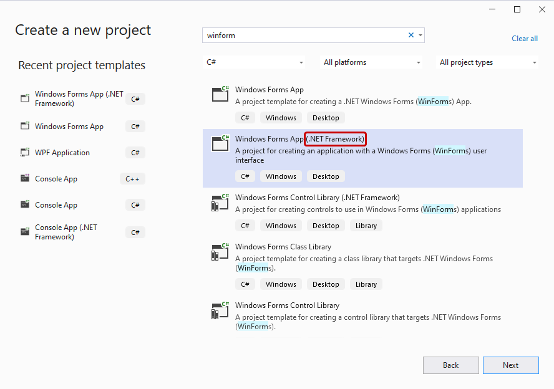
Task: Open the search history dropdown arrow
Action: [x=420, y=35]
